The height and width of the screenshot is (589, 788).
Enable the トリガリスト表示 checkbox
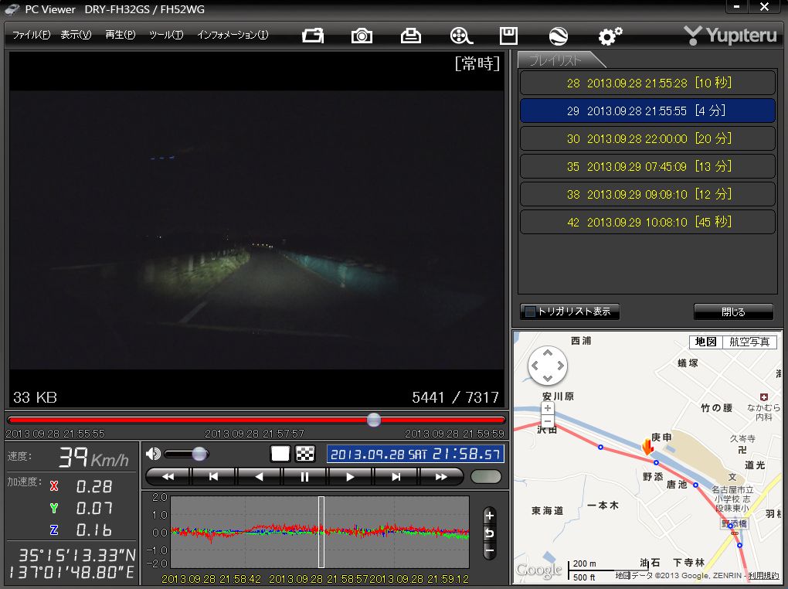coord(530,312)
